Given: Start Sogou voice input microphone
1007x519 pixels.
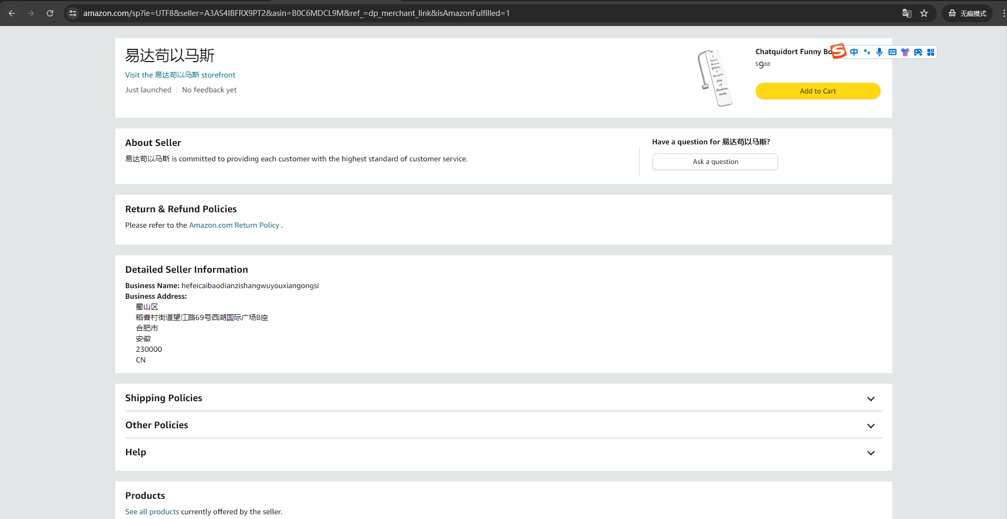Looking at the screenshot, I should (879, 52).
